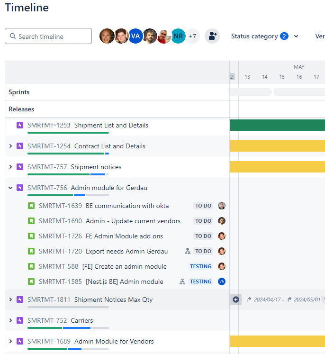
Task: Click TESTING status of [Nest.js BE] Admin module
Action: [x=201, y=281]
